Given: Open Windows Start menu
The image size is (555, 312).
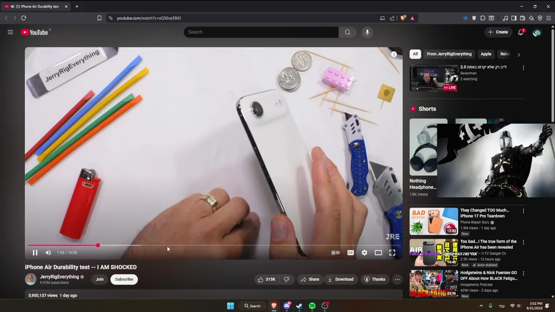Looking at the screenshot, I should click(x=231, y=306).
